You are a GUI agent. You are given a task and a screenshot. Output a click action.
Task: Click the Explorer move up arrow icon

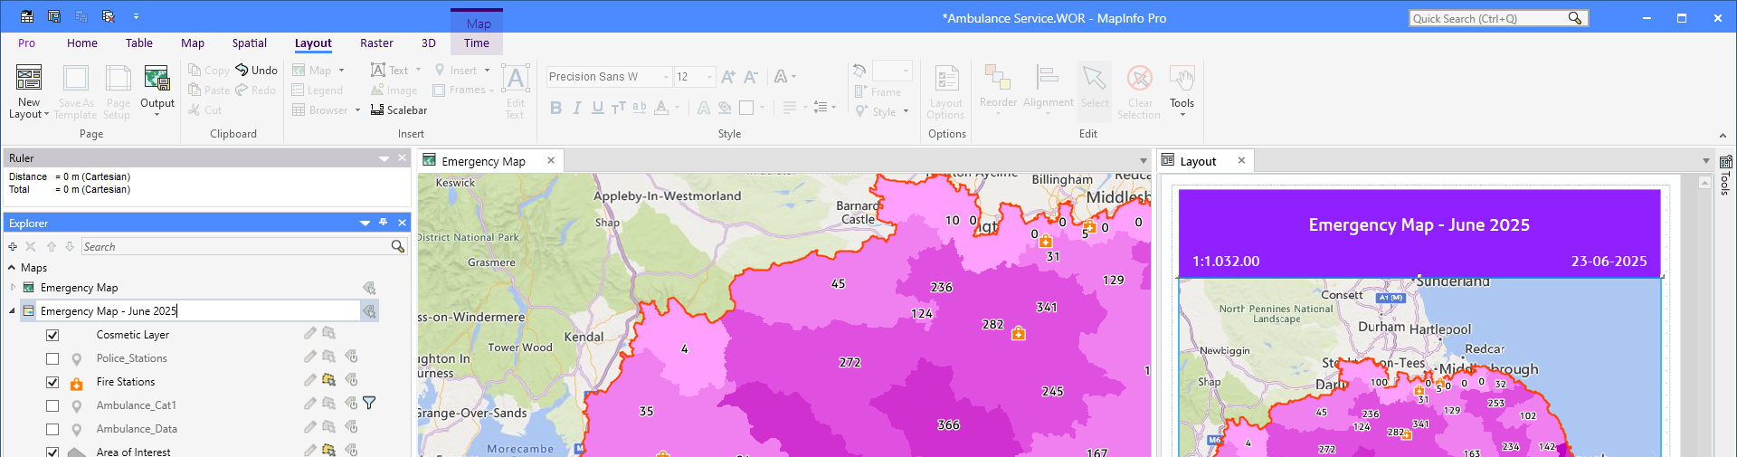(x=52, y=246)
